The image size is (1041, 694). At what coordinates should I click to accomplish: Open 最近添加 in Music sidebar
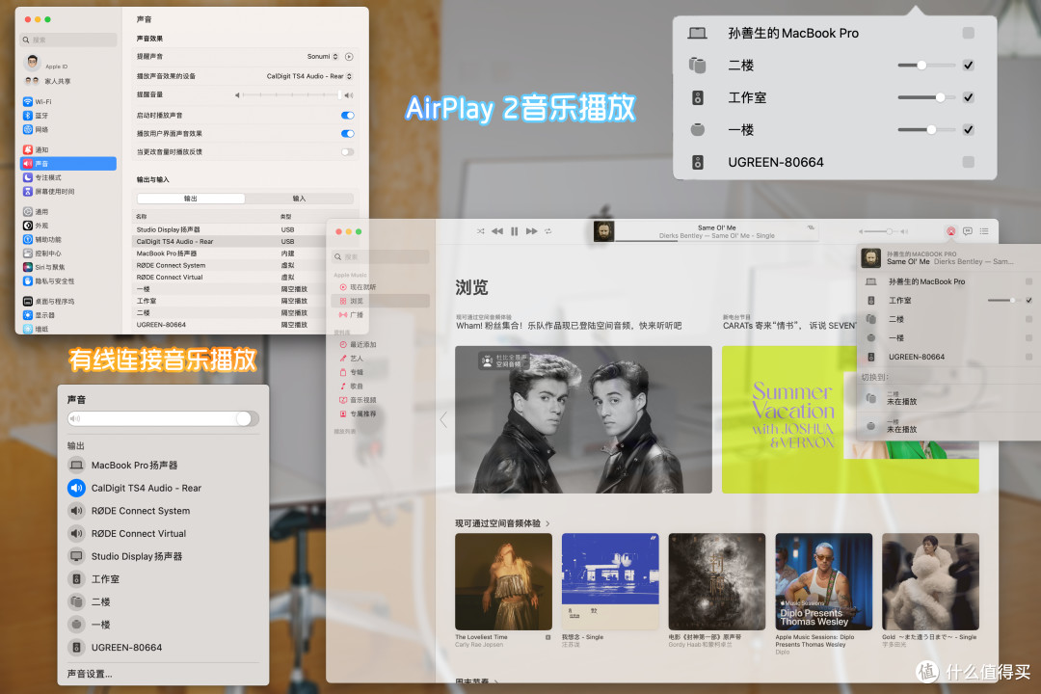[x=381, y=345]
